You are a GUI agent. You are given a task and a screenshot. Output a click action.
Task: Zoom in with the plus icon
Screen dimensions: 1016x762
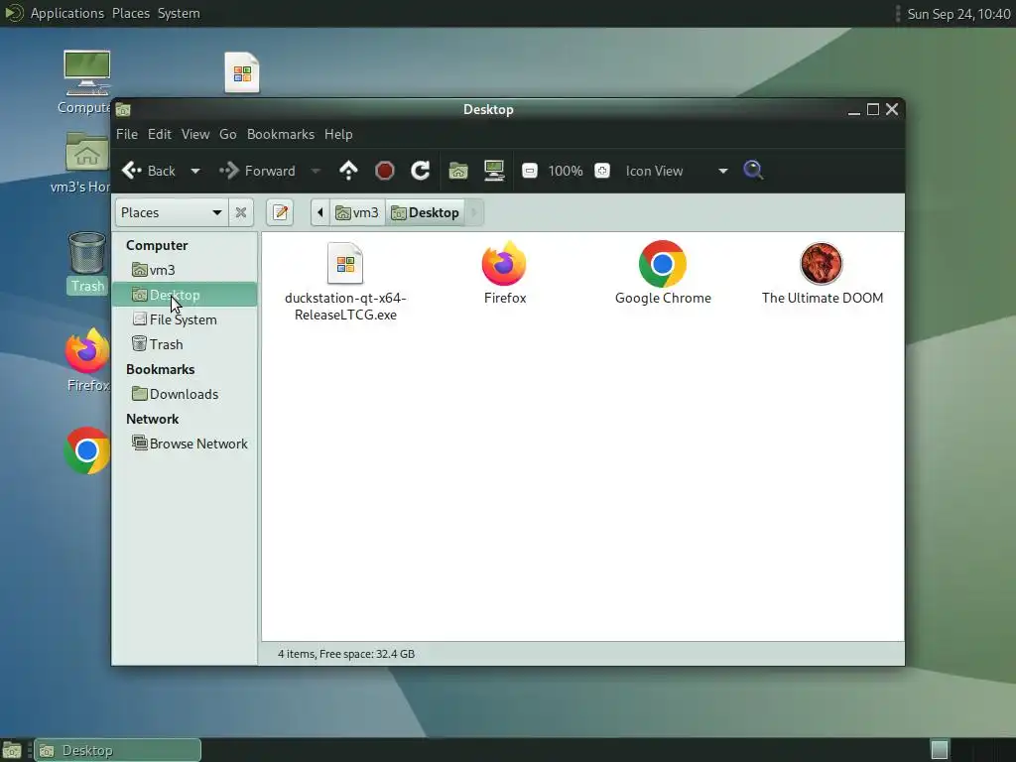tap(602, 171)
